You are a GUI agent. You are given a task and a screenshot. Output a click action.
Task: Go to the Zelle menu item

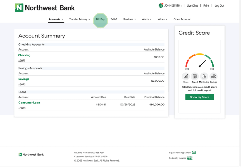click(x=114, y=19)
